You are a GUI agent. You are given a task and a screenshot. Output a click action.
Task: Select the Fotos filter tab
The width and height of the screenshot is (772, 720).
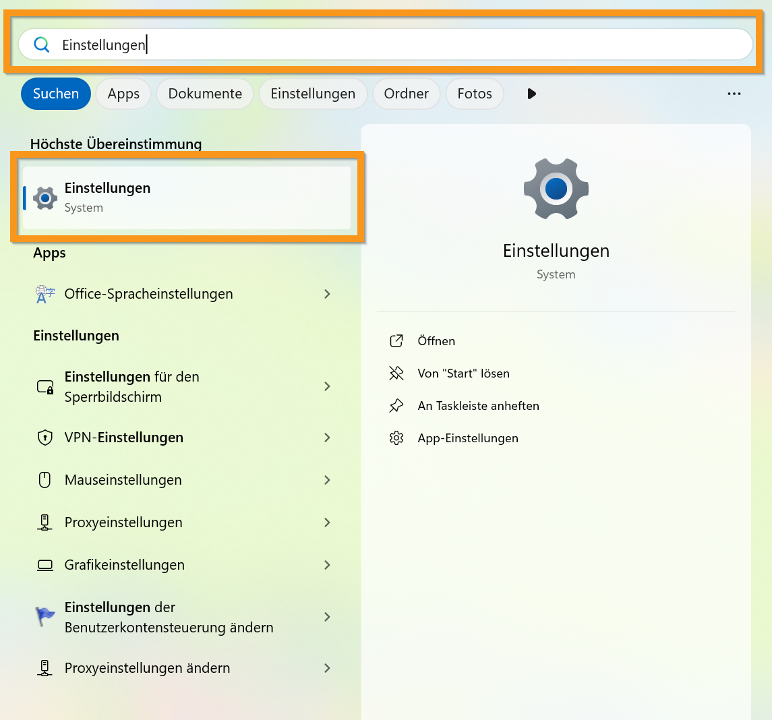(474, 94)
